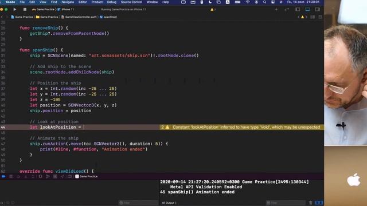Viewport: 367px width, 206px height.
Task: Go back in editor history
Action: tap(2, 17)
